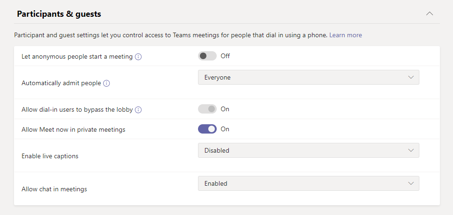Click the Allow chat in meetings label
The width and height of the screenshot is (453, 215).
click(x=54, y=189)
